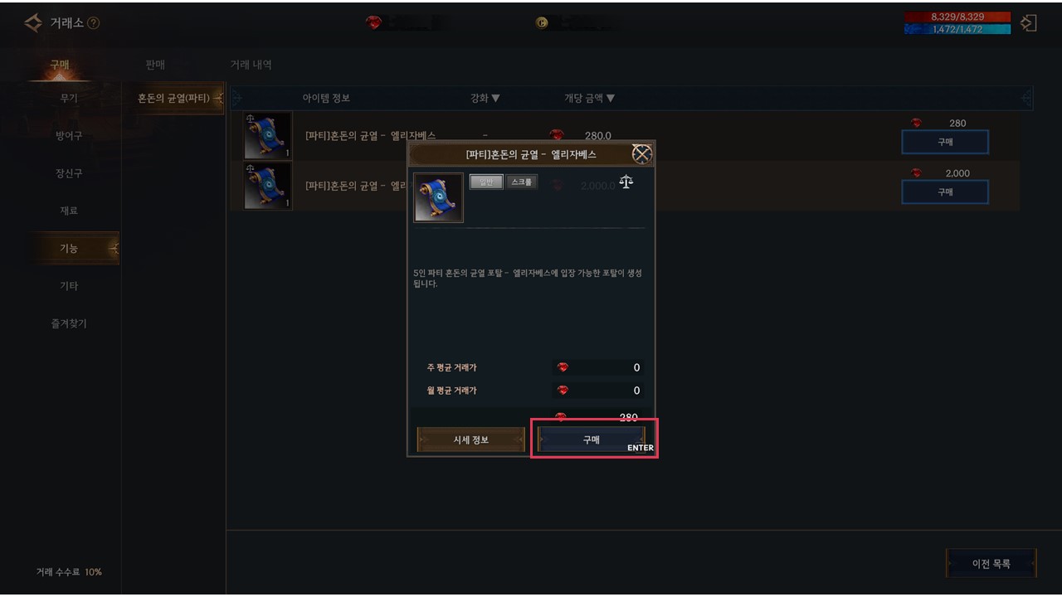
Task: Open the 거래 내역 tab
Action: [251, 65]
